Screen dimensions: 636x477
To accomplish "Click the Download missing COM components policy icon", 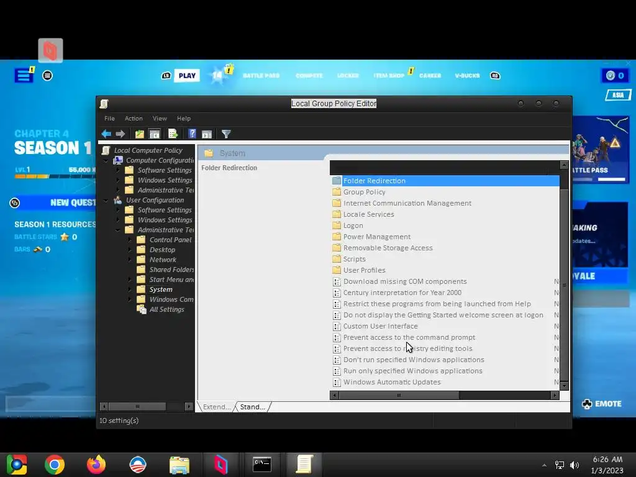I will [337, 281].
